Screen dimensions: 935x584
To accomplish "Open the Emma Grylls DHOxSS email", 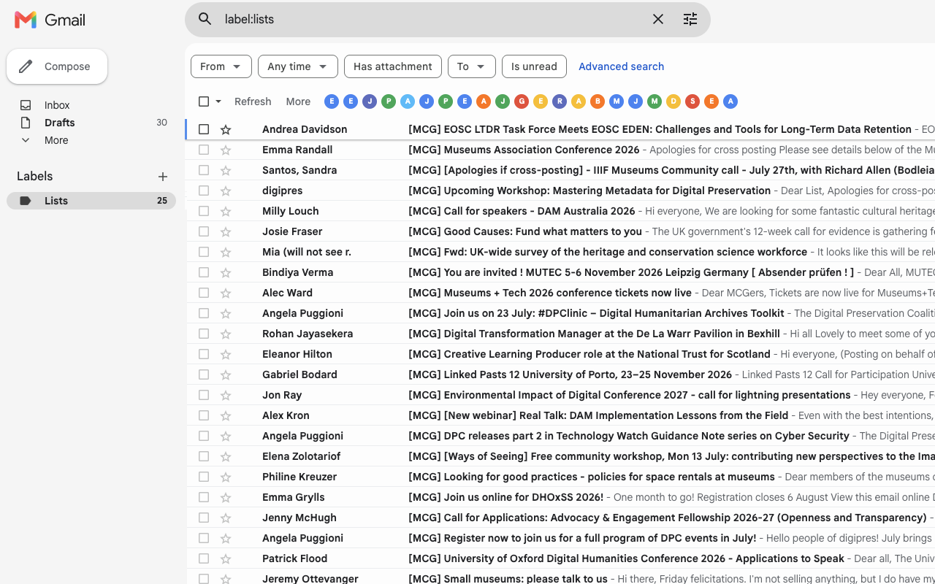I will pyautogui.click(x=560, y=497).
